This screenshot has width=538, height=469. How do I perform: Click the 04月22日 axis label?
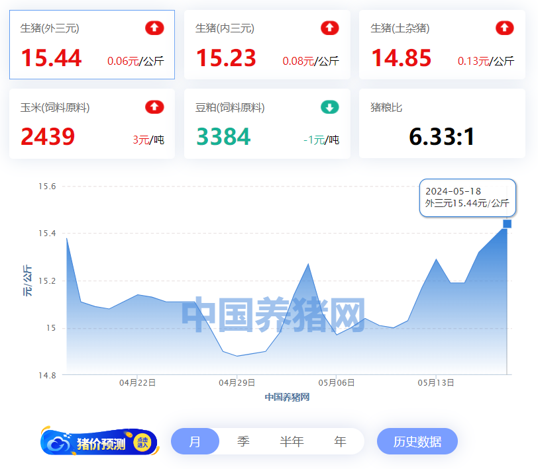click(x=138, y=382)
